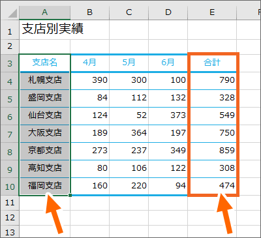The image size is (261, 238).
Task: Click total cell 308
Action: coord(212,169)
